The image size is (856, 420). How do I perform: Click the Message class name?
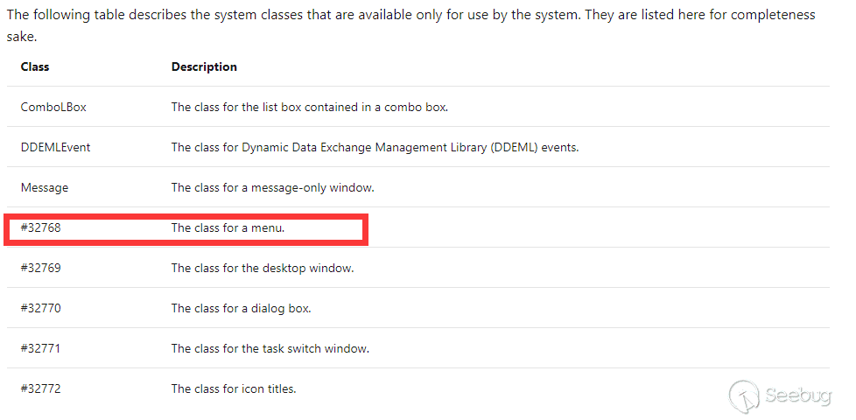(45, 187)
